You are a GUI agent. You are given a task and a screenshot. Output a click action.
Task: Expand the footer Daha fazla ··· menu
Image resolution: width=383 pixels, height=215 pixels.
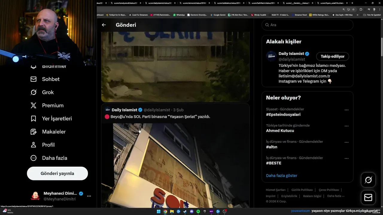pyautogui.click(x=336, y=196)
